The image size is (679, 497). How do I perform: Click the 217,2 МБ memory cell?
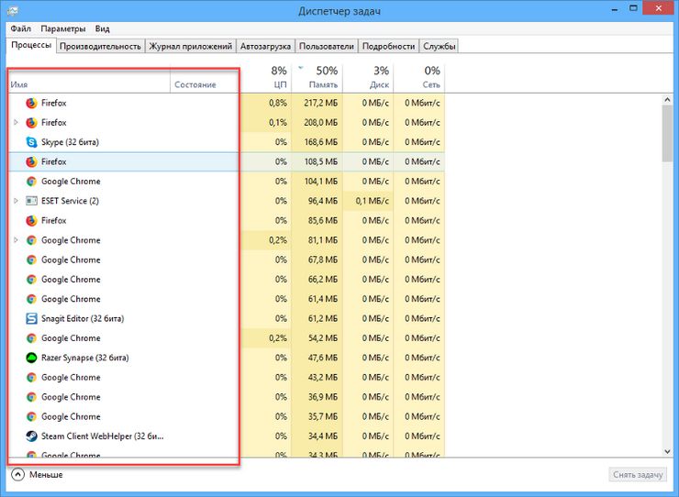[x=317, y=103]
